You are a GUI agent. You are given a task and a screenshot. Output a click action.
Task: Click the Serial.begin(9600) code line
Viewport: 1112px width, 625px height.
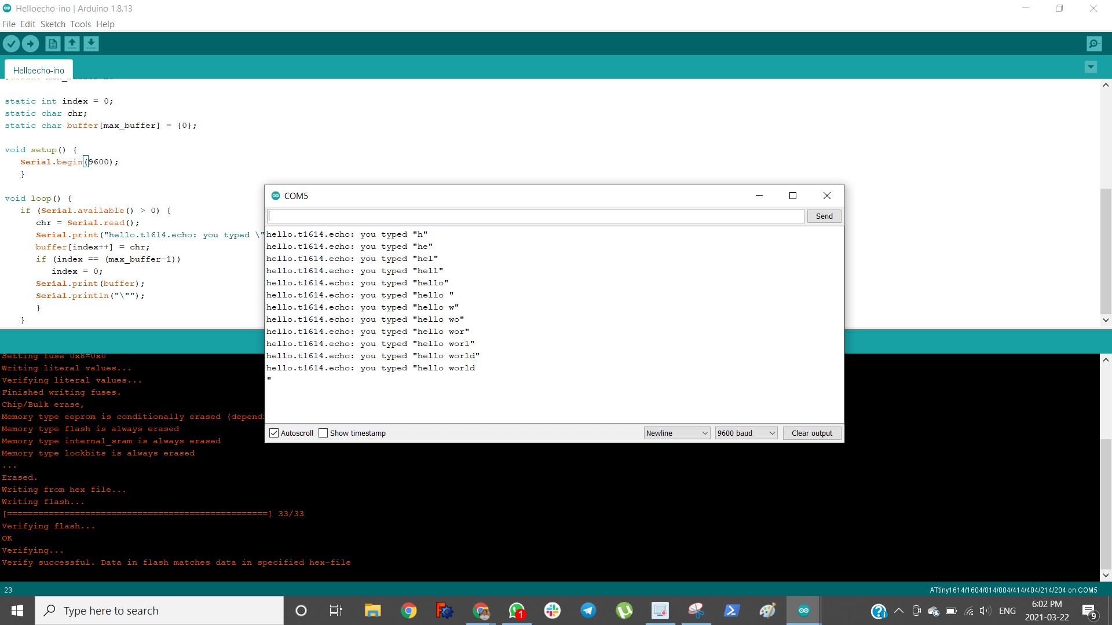point(69,162)
